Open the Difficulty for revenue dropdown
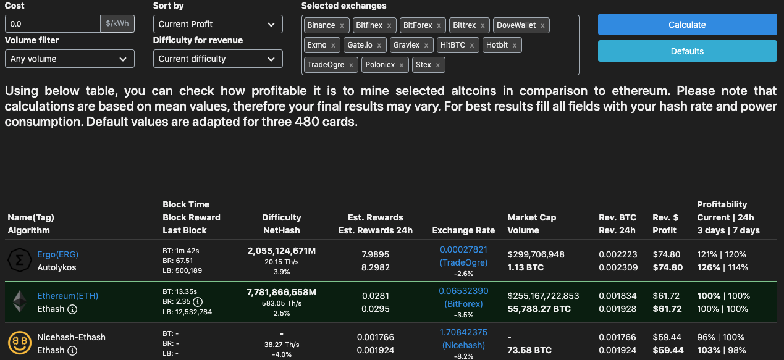Screen dimensions: 784x360 [x=218, y=59]
